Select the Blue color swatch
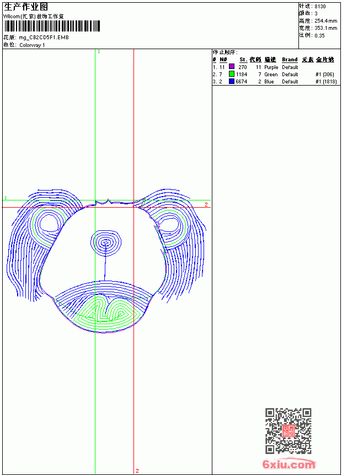The image size is (342, 475). pyautogui.click(x=232, y=81)
